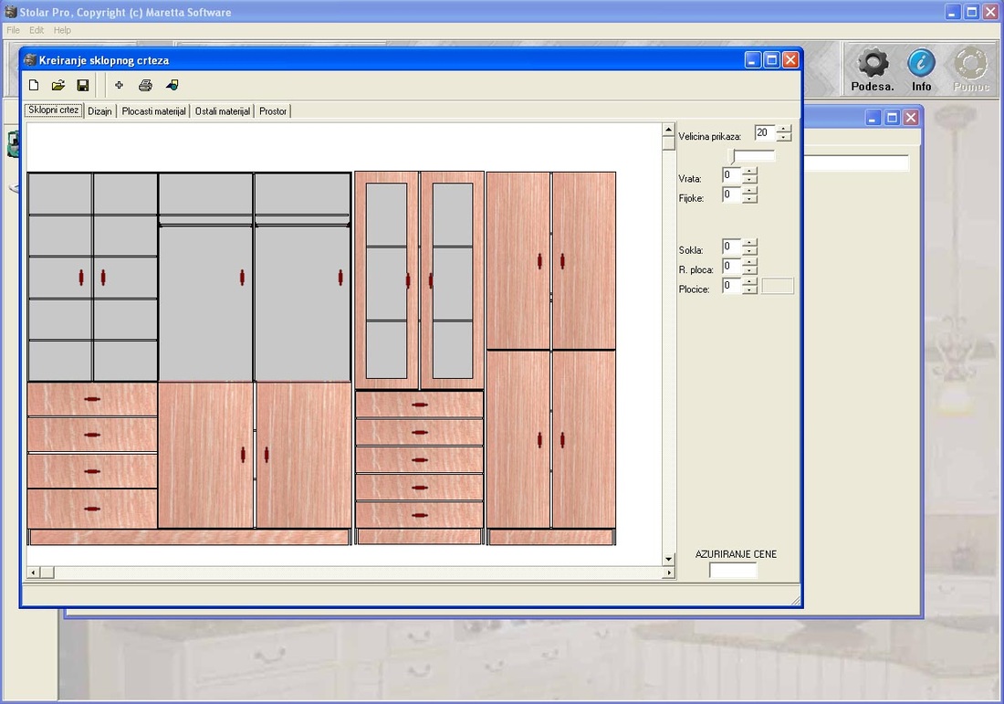Select the Prostor tab
Image resolution: width=1004 pixels, height=704 pixels.
click(x=273, y=111)
